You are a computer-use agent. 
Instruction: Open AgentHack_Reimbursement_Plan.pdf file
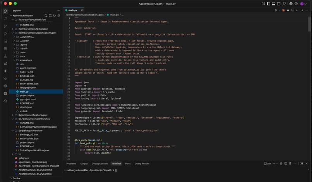point(39,166)
